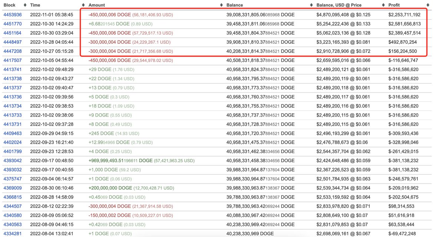Select time 2022-11-01 05:38:45
This screenshot has height=237, width=445.
click(x=52, y=15)
